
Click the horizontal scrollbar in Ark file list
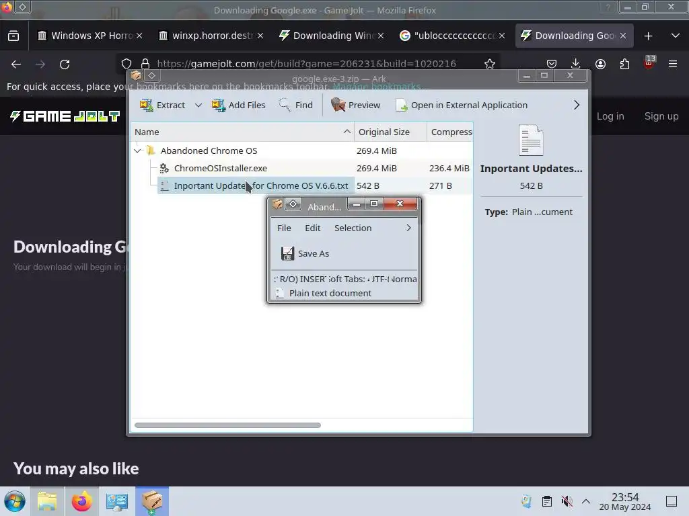[x=227, y=425]
